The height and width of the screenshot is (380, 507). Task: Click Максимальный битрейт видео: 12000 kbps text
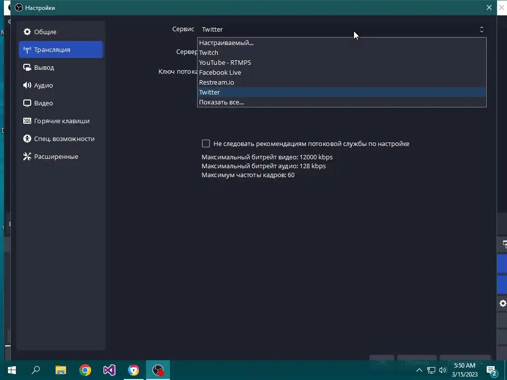click(x=267, y=157)
